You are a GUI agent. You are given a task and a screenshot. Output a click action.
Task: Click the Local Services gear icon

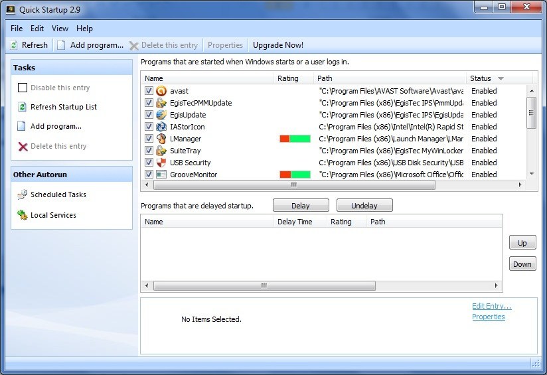coord(23,215)
